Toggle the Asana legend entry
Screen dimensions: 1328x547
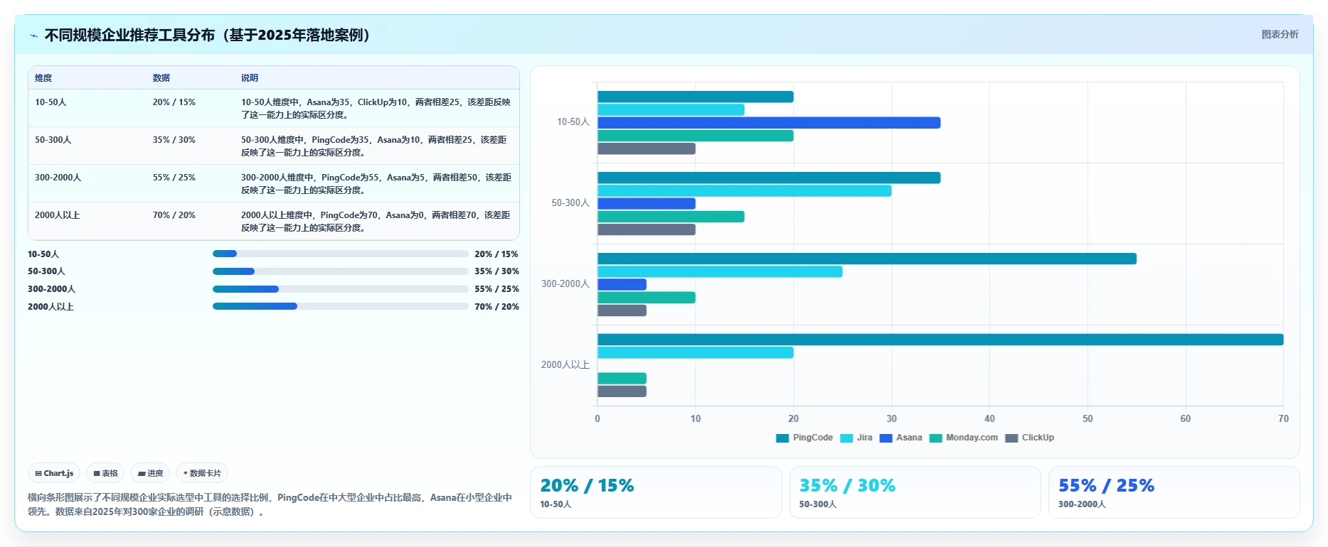(x=901, y=438)
